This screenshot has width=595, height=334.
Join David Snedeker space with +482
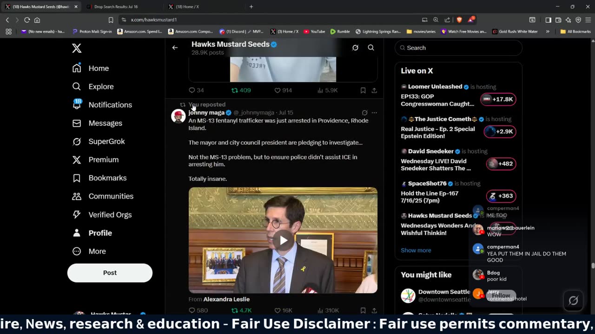(501, 164)
